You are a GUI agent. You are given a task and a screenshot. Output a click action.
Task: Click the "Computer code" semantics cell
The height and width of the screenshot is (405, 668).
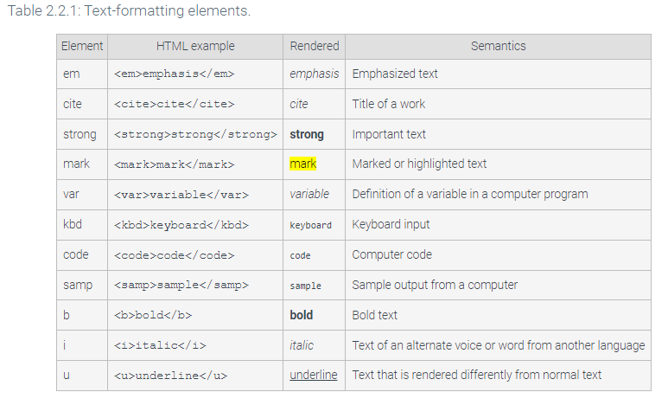[392, 254]
